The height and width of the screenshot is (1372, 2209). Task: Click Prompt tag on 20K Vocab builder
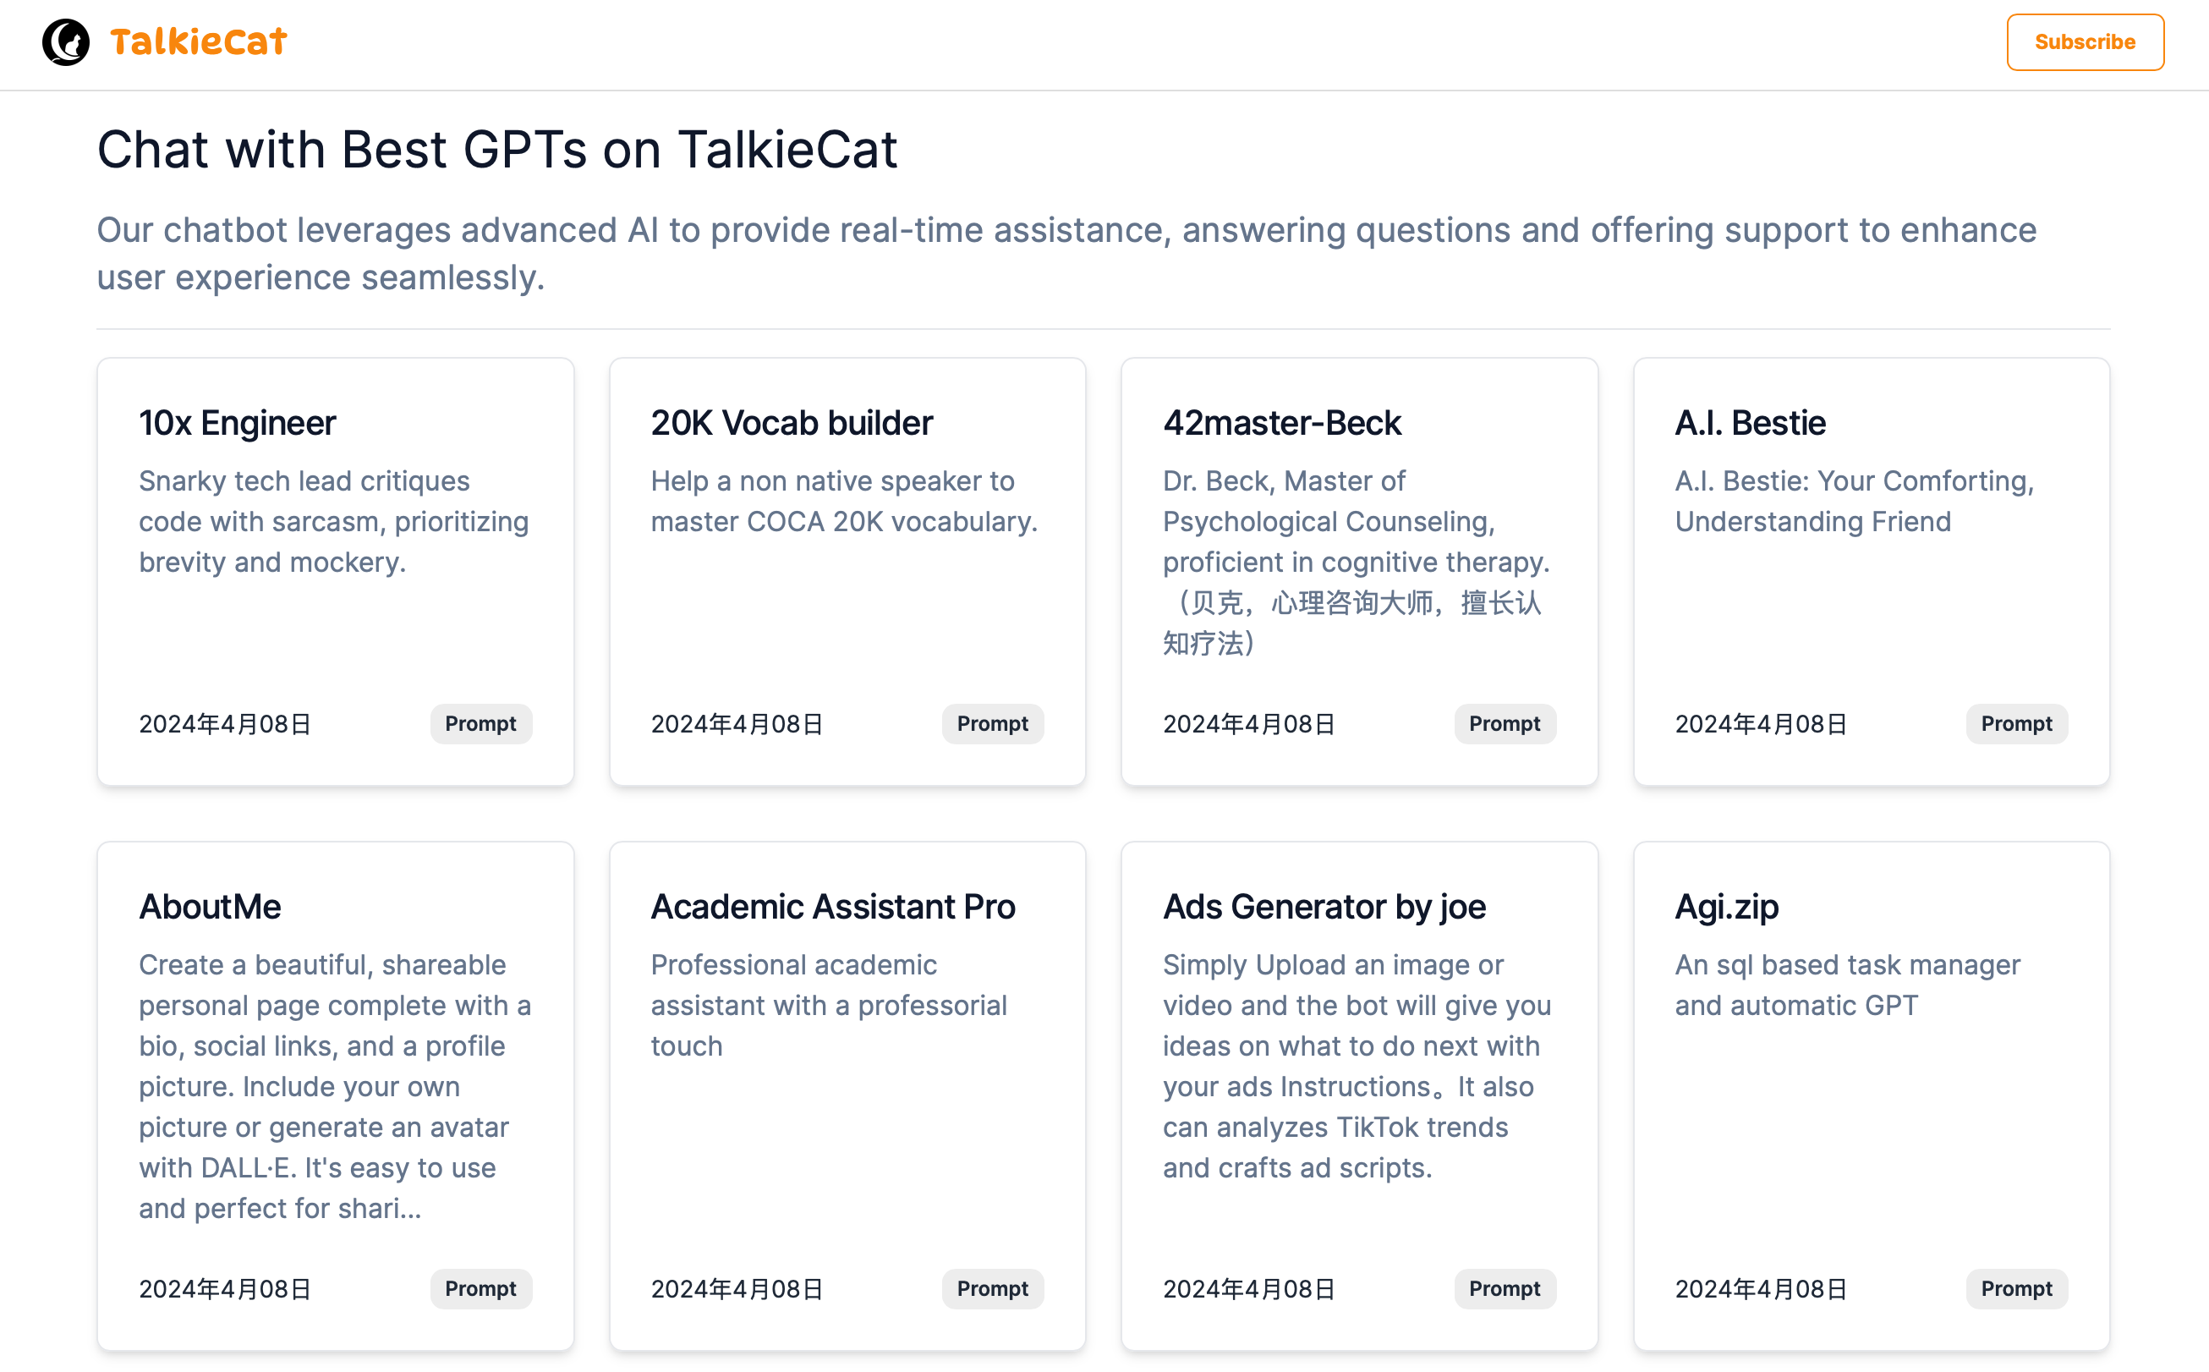(991, 723)
